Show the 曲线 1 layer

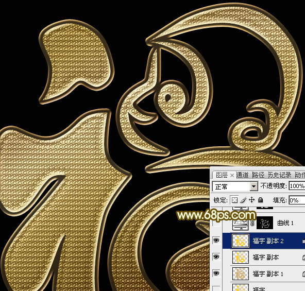(216, 223)
